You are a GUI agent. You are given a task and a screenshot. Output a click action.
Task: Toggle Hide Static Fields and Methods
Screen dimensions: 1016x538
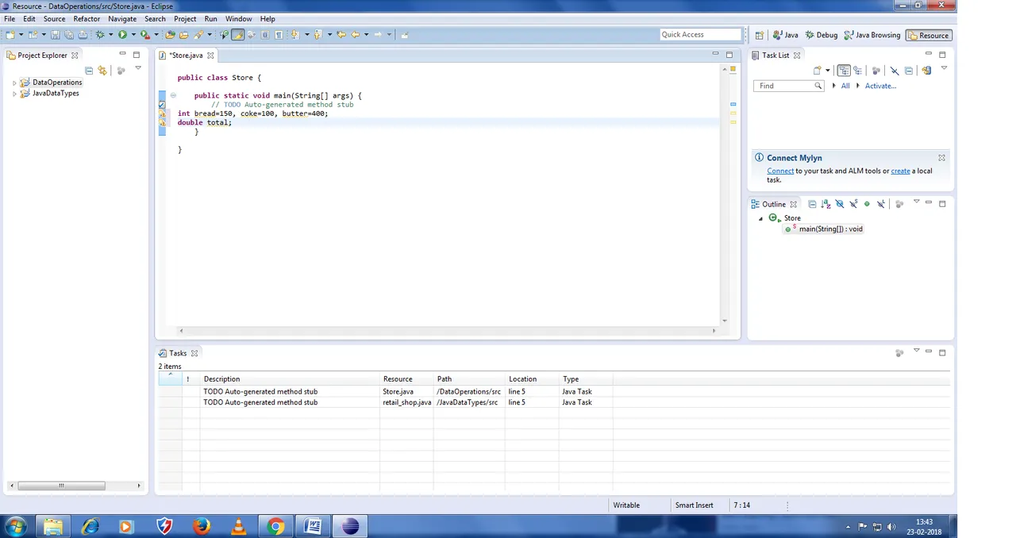click(853, 204)
